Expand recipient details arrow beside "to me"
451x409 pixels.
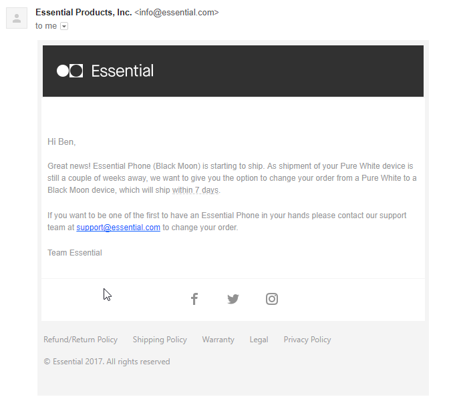coord(64,26)
